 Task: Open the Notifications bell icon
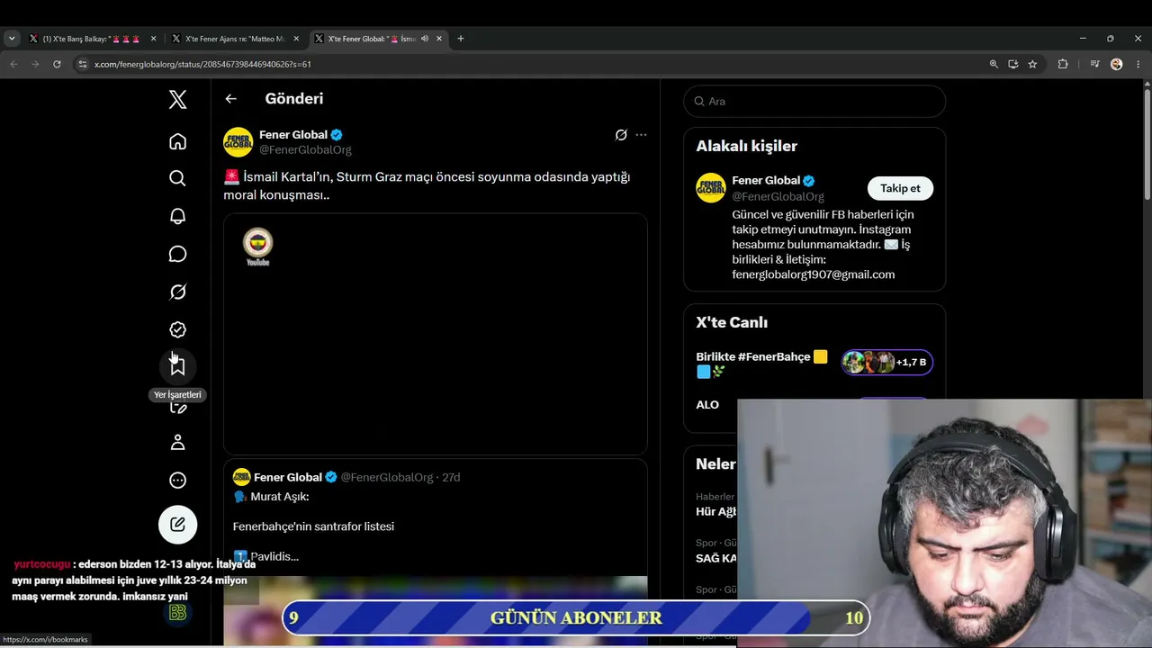pos(177,216)
